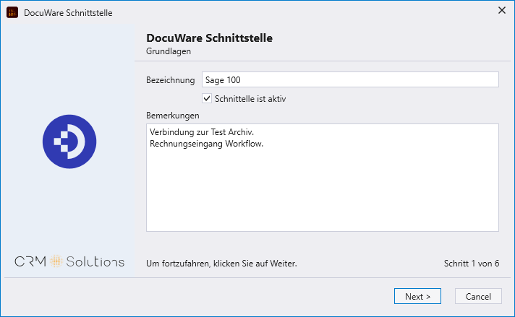Click the 'Schnittelle ist aktiv' label text
Viewport: 515px width, 317px height.
point(250,99)
